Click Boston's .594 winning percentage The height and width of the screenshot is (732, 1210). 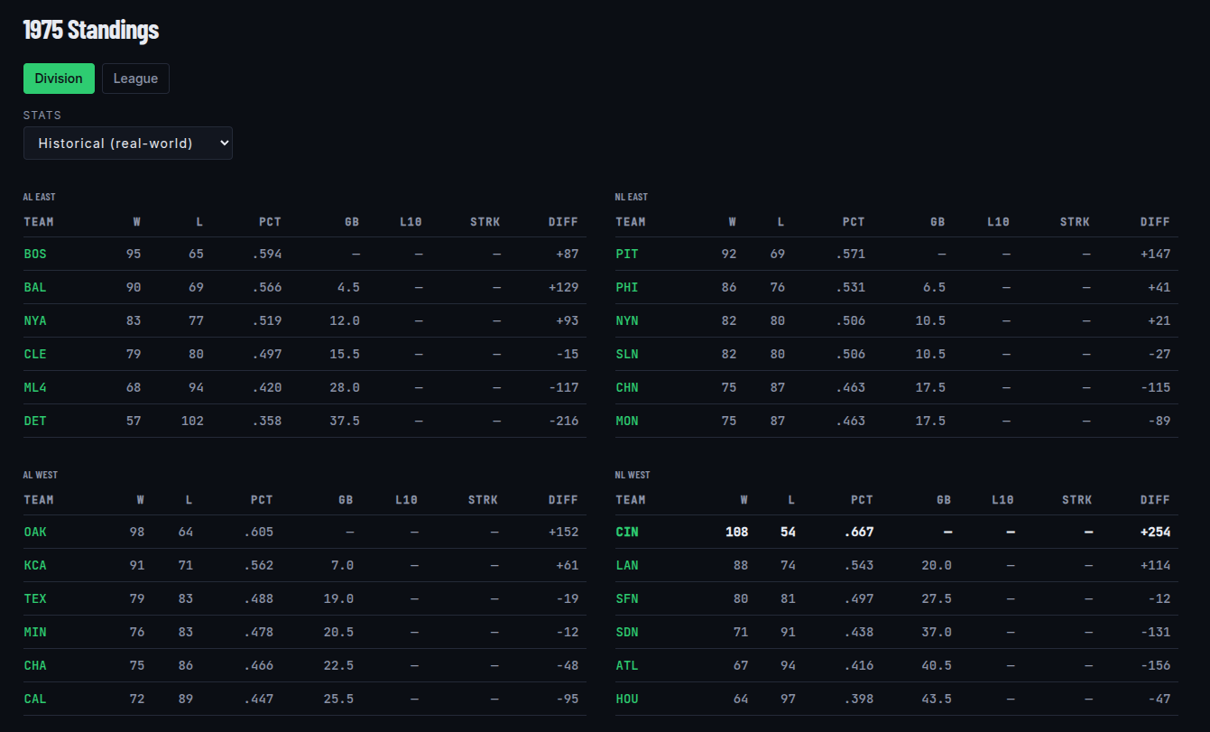pos(267,255)
